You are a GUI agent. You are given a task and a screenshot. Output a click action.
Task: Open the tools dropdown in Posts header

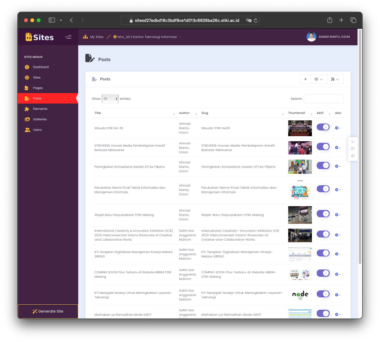tap(335, 79)
